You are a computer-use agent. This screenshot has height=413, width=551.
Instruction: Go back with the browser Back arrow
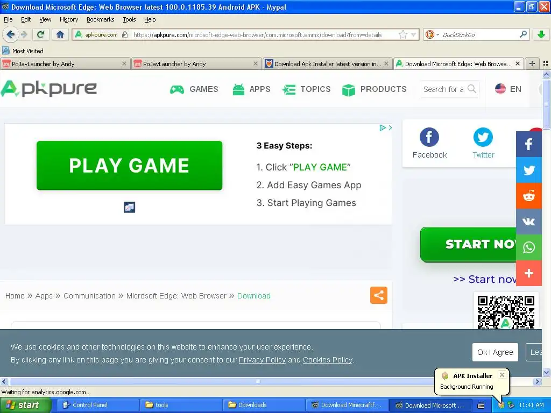[10, 34]
